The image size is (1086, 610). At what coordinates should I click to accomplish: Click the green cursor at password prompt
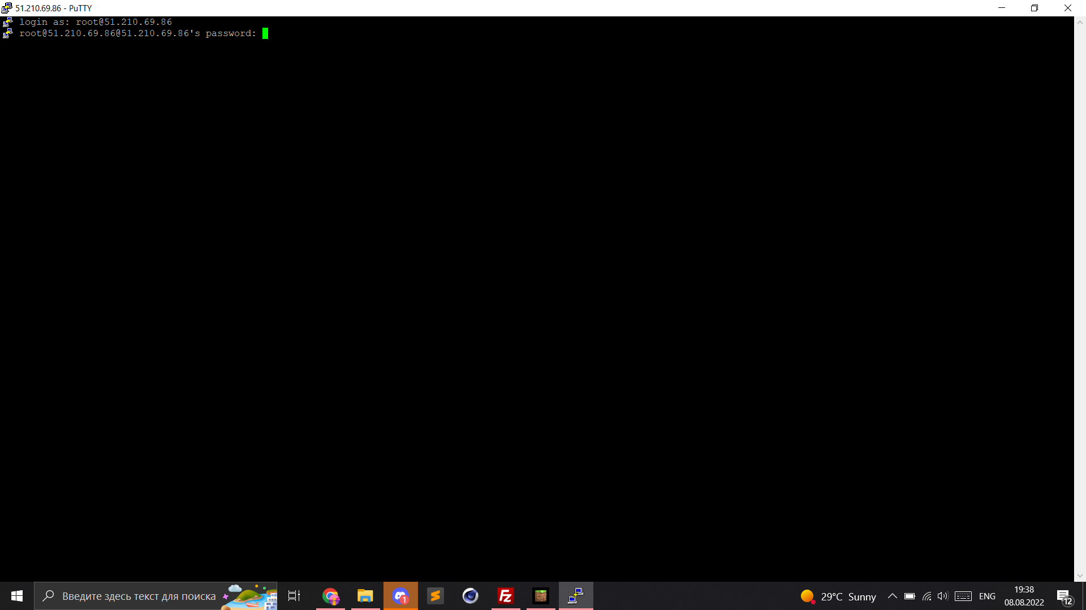coord(265,33)
